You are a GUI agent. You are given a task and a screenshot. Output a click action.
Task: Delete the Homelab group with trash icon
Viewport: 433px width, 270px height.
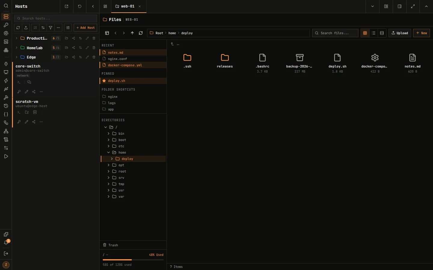click(x=94, y=48)
